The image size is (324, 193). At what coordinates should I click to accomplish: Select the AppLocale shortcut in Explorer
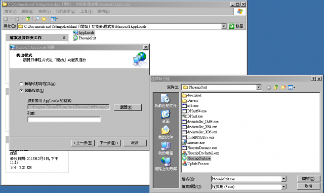tap(84, 33)
